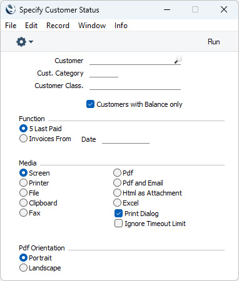This screenshot has width=239, height=281.
Task: Click the Customer Class input field
Action: 135,86
